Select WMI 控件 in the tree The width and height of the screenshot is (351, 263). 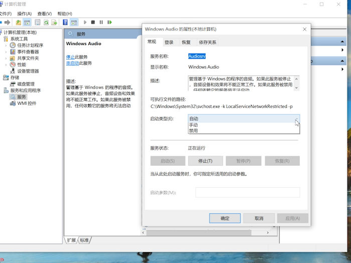tap(27, 103)
